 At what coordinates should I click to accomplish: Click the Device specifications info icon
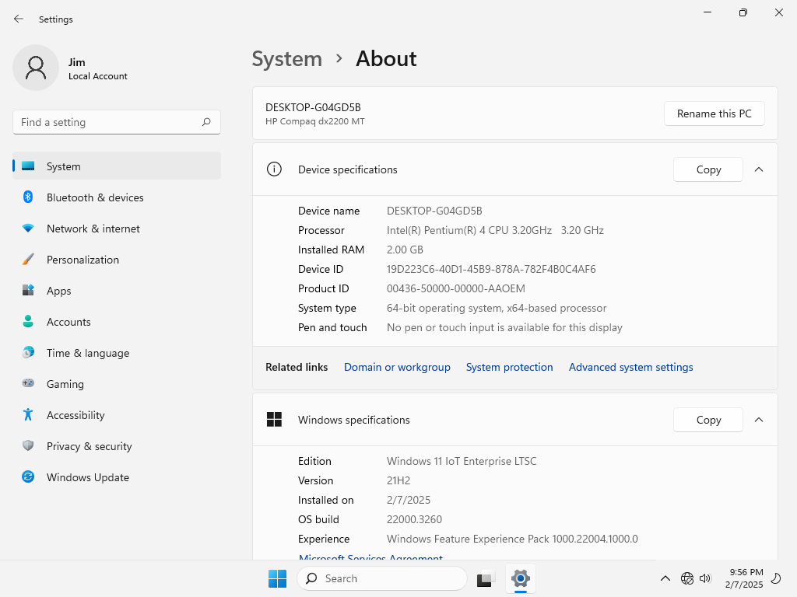[x=274, y=169]
